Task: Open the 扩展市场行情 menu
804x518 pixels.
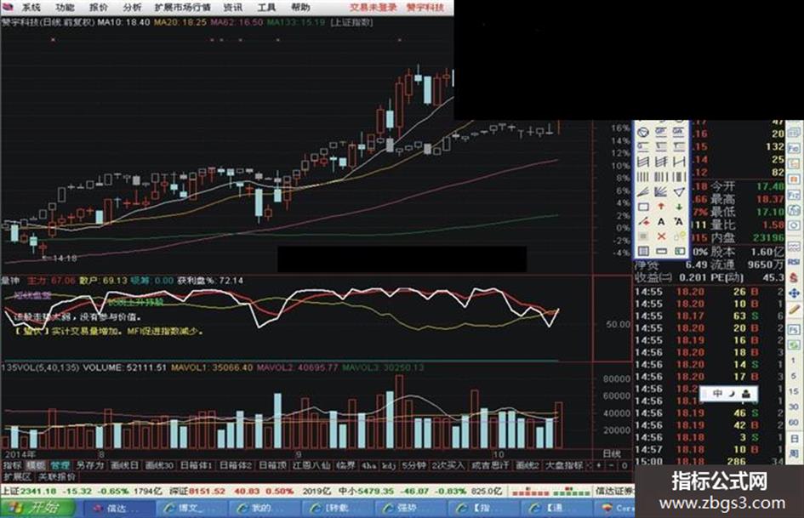Action: coord(183,7)
